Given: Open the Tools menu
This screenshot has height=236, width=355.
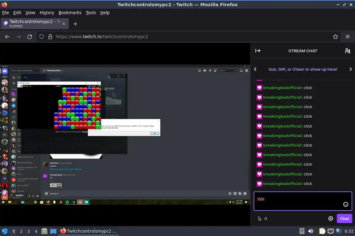Looking at the screenshot, I should 91,13.
